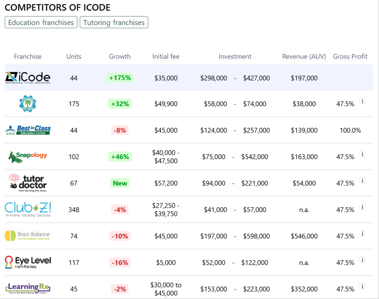This screenshot has width=379, height=299.
Task: Click the Gross Profit column header
Action: click(x=350, y=56)
